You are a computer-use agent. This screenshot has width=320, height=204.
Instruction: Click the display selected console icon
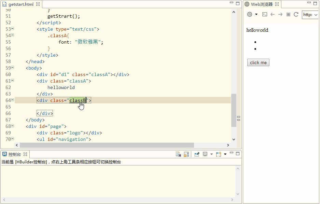click(205, 154)
